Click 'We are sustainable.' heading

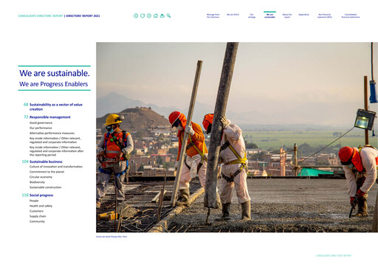click(55, 73)
